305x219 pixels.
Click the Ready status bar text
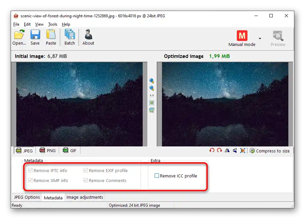(17, 205)
